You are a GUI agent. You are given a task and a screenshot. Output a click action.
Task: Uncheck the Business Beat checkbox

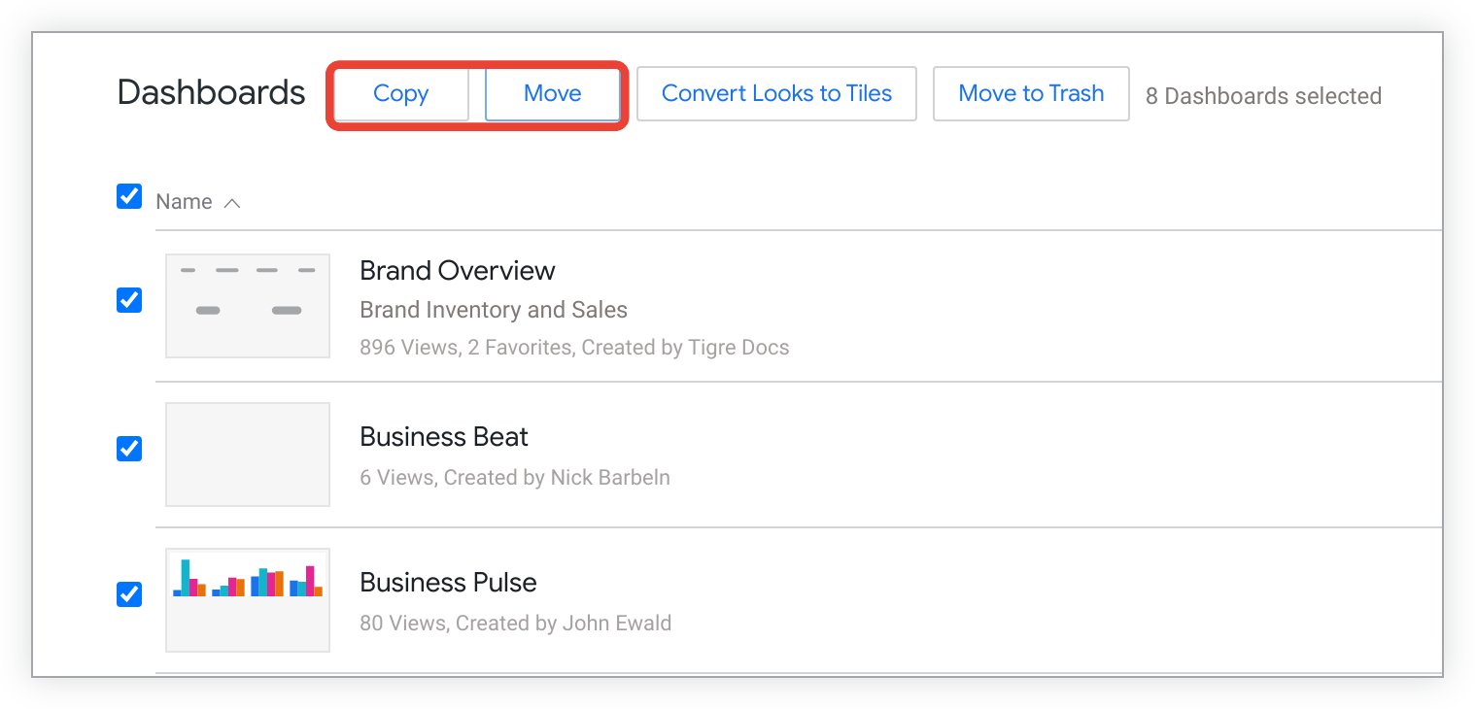pyautogui.click(x=129, y=449)
